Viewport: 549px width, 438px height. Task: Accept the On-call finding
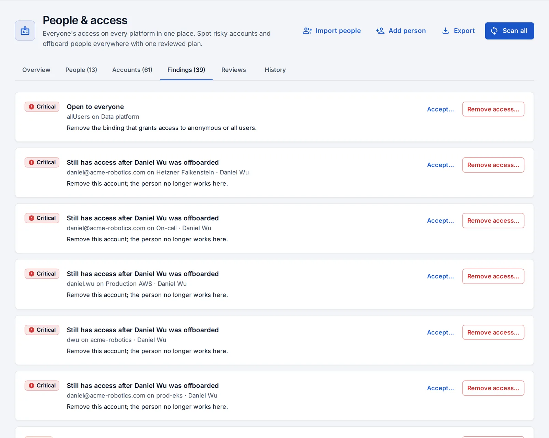pyautogui.click(x=440, y=221)
